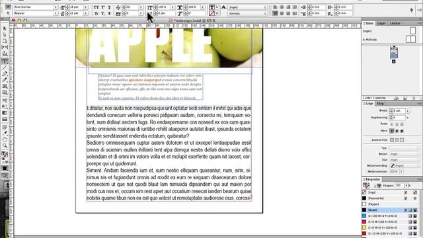Select the Free Transform tool

5,106
